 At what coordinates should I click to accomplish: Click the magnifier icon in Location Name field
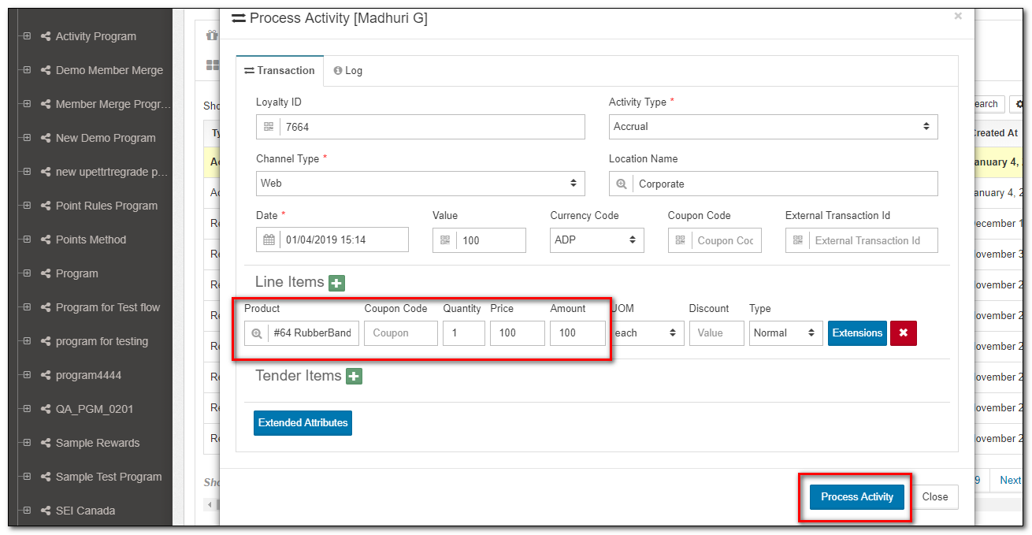[621, 184]
